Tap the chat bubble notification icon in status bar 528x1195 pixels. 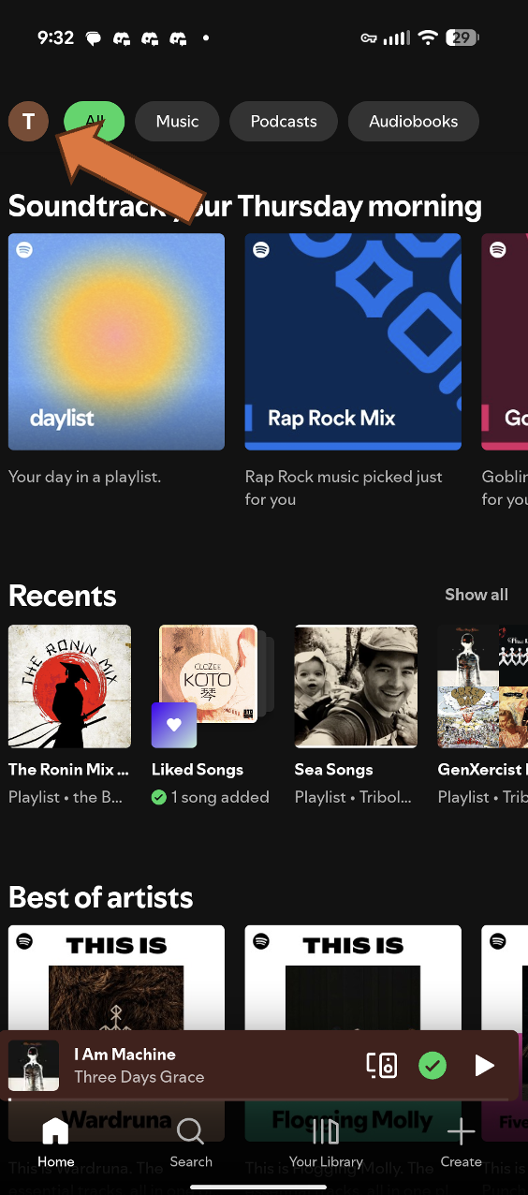point(94,38)
